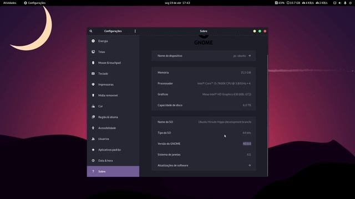Click the microphone icon in top bar
The height and width of the screenshot is (199, 355).
pos(345,3)
